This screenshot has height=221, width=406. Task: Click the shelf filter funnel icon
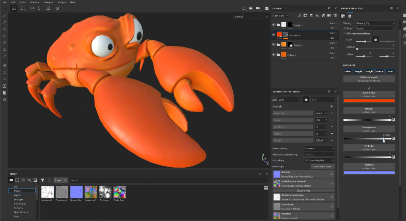tap(42, 180)
